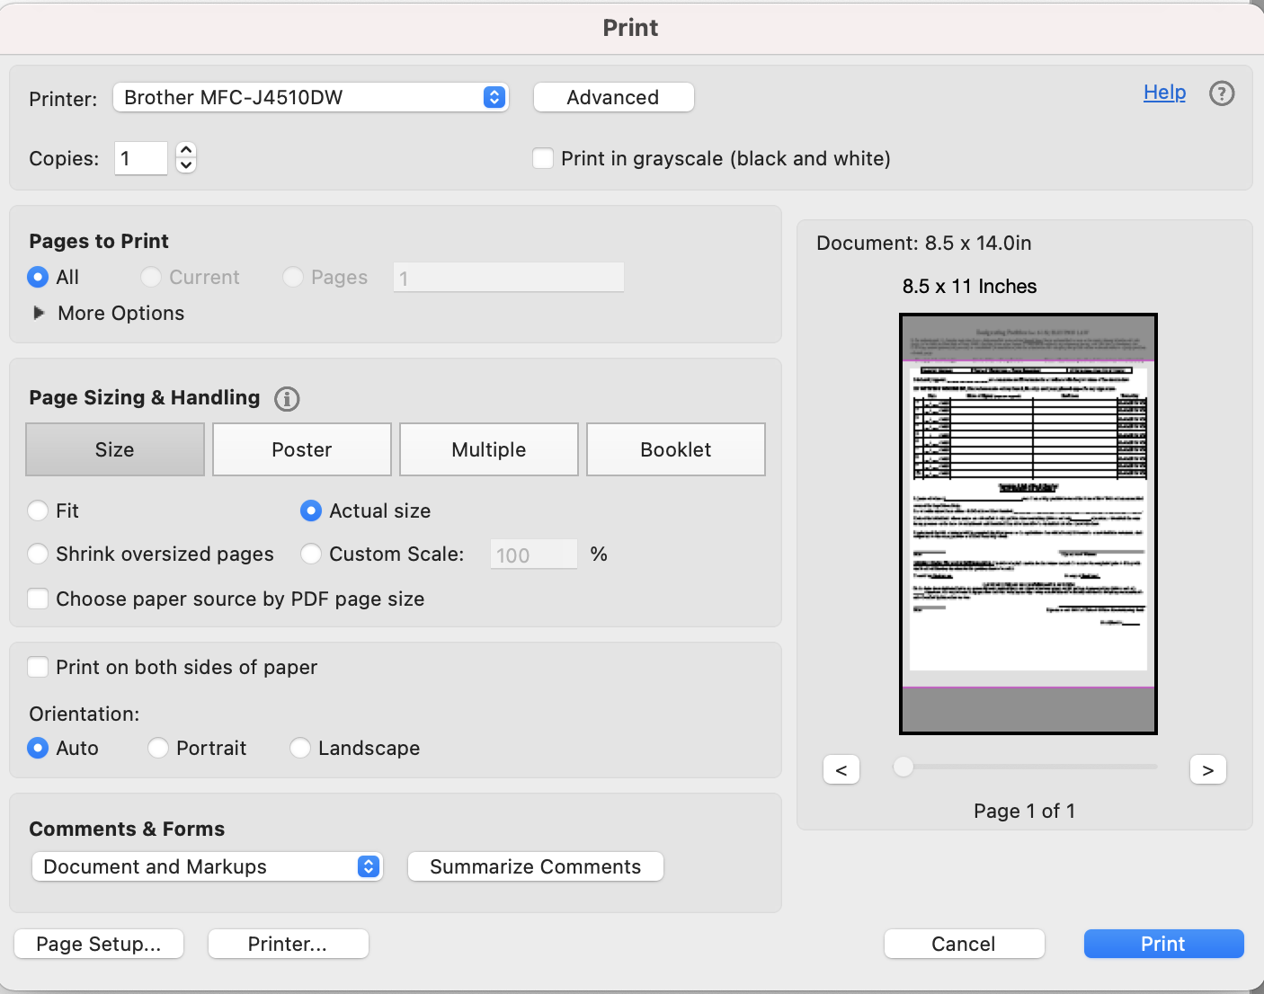Choose the Fit sizing option
This screenshot has width=1264, height=994.
[x=38, y=510]
